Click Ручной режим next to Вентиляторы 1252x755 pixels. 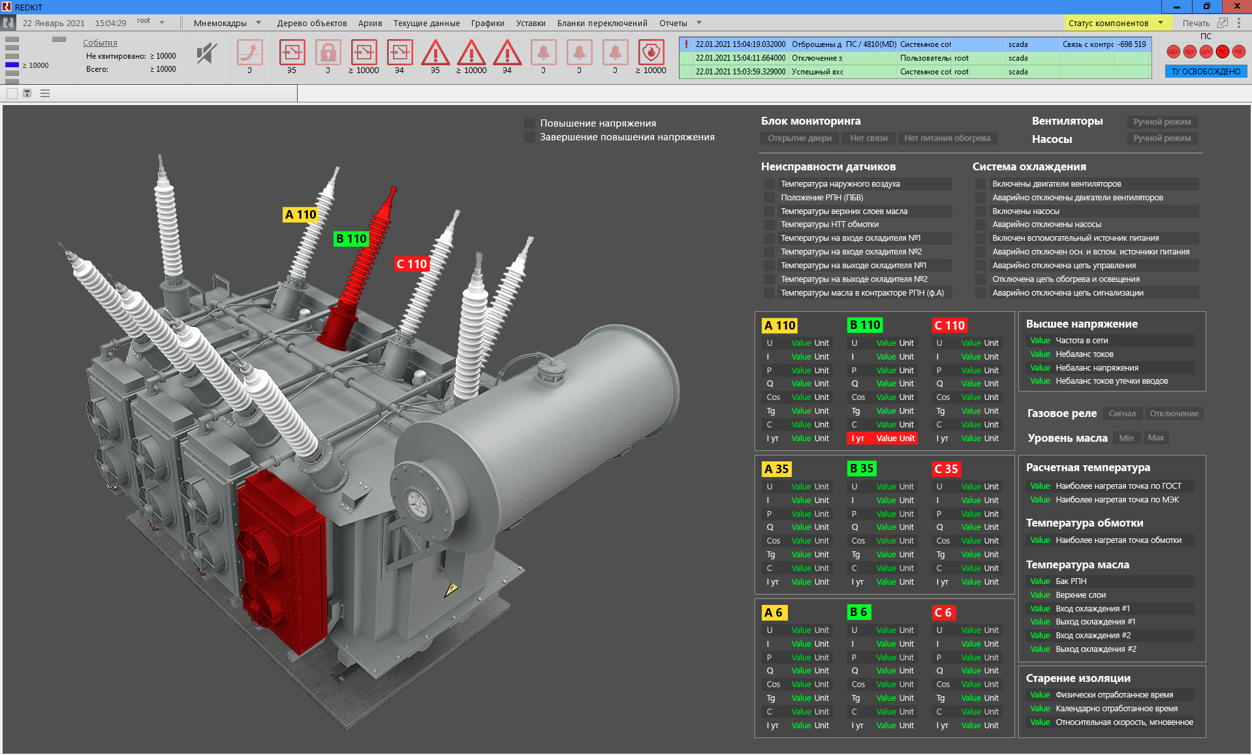(1162, 122)
